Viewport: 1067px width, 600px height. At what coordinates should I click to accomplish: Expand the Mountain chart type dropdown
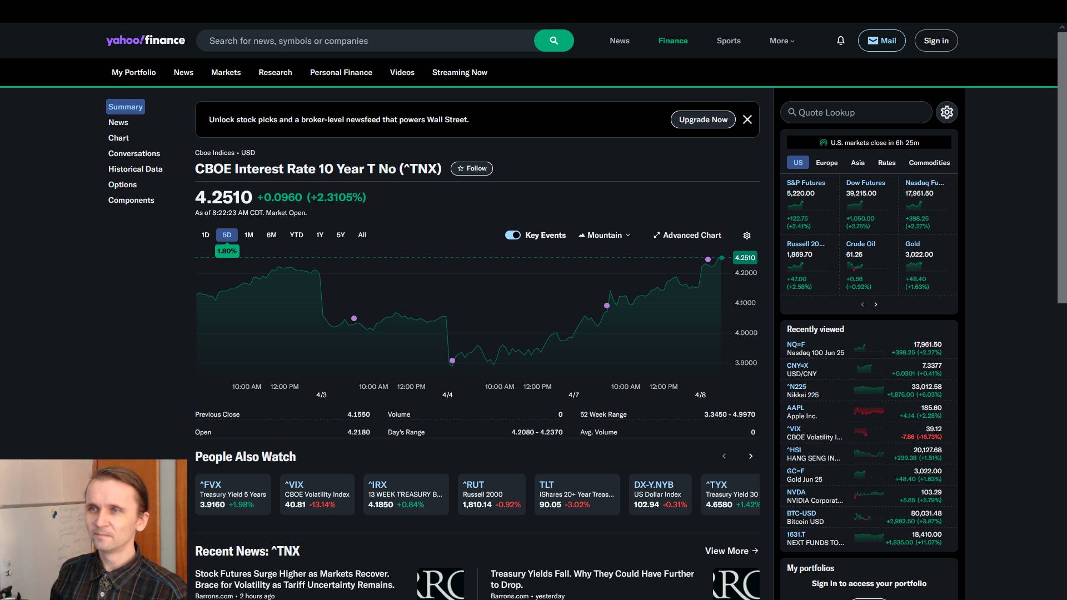point(605,235)
